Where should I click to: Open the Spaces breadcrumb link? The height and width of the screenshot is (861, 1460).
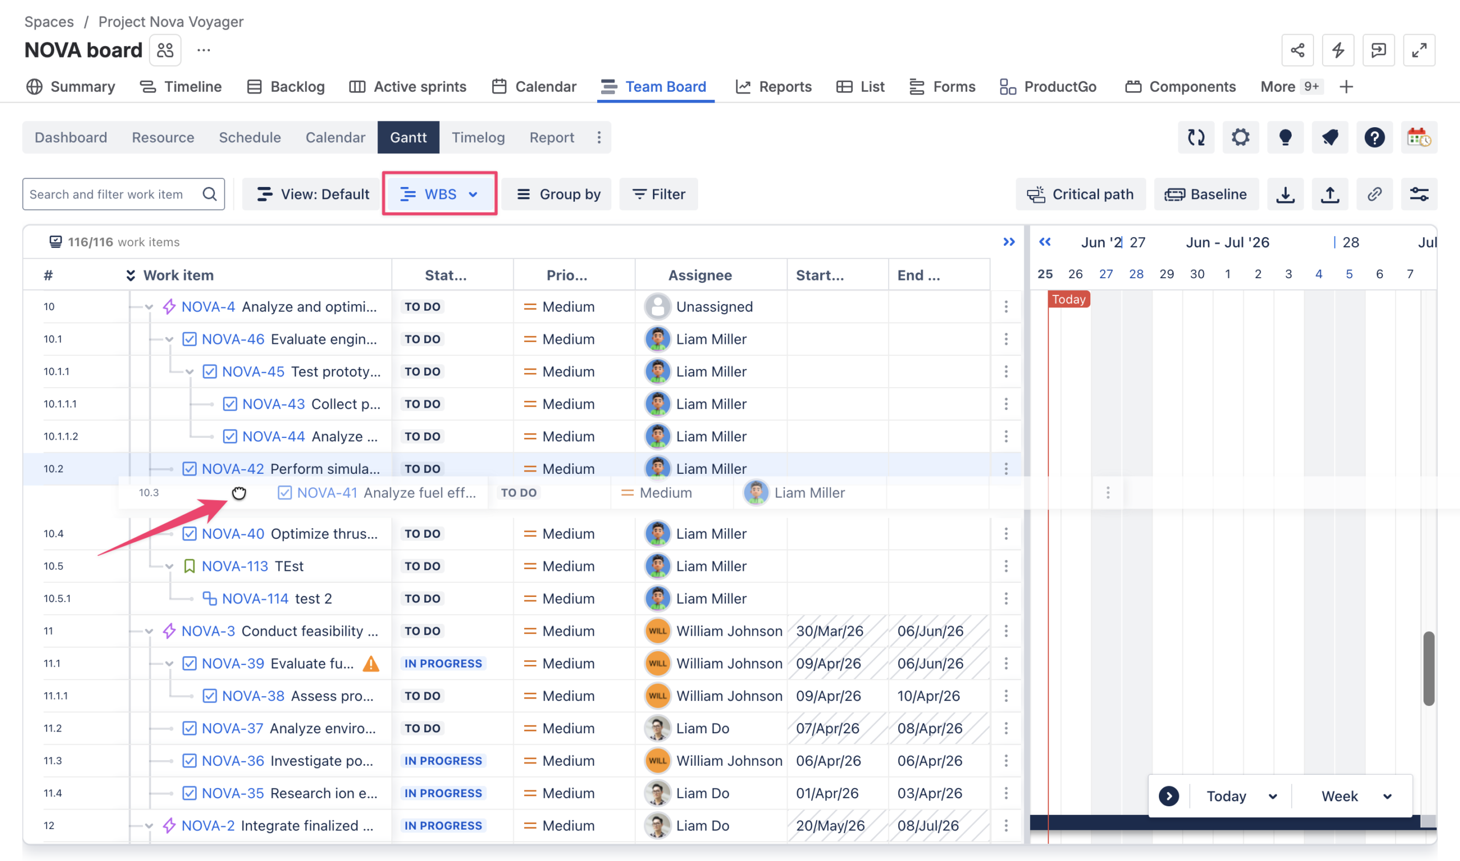click(48, 22)
